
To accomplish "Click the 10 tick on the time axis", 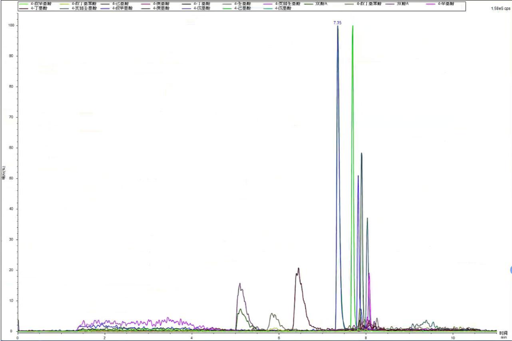I will coord(453,337).
